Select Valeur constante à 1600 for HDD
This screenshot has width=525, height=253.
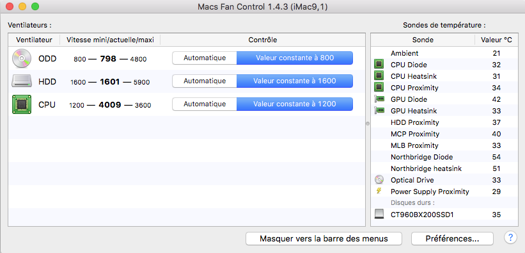(x=295, y=81)
